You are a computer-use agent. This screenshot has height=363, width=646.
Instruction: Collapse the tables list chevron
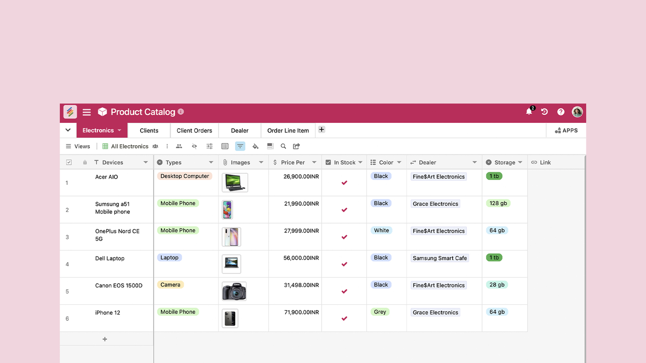point(68,130)
